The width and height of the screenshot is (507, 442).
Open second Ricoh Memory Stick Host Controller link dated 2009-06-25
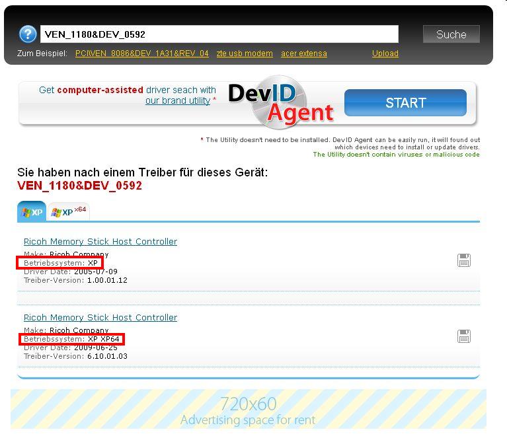click(100, 317)
